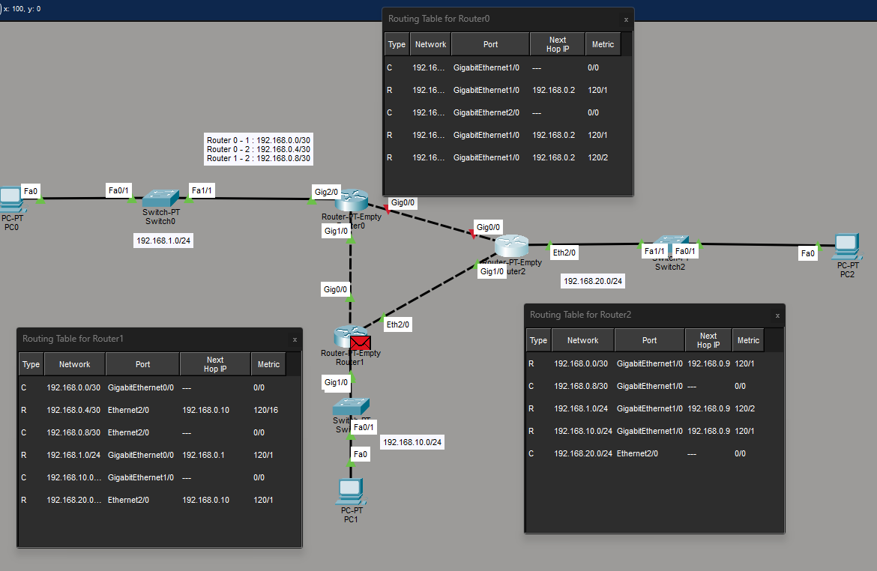Viewport: 877px width, 571px height.
Task: Close the Routing Table for Router2 window
Action: pyautogui.click(x=777, y=315)
